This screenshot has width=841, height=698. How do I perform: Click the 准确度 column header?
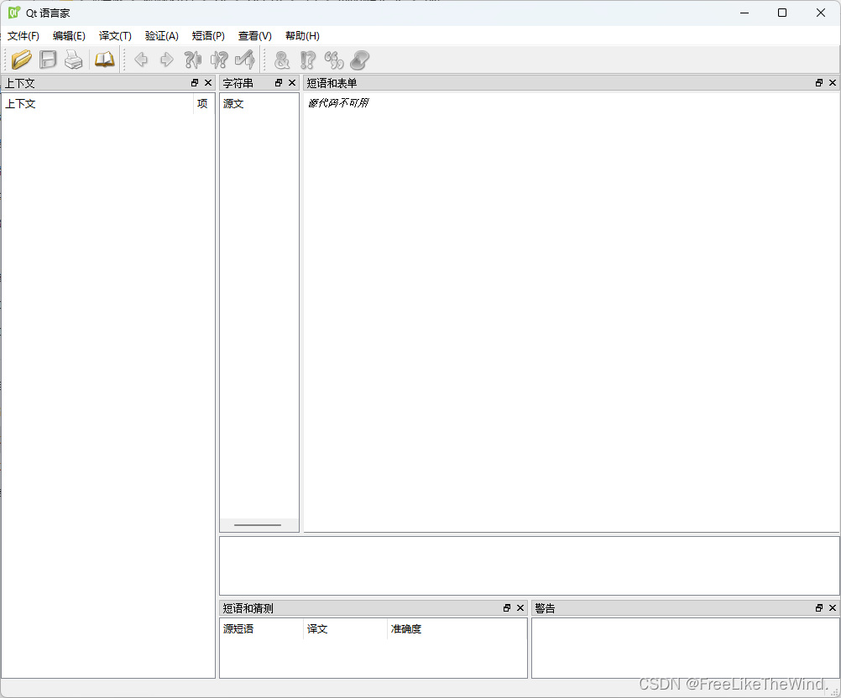coord(457,629)
